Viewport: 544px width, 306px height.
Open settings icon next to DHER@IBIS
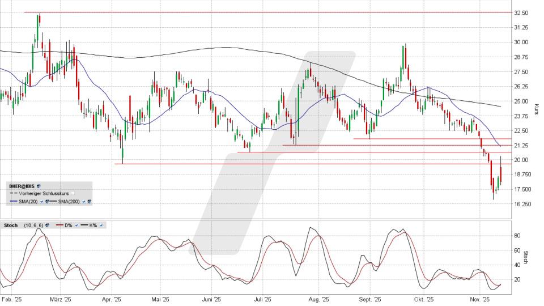coord(39,186)
